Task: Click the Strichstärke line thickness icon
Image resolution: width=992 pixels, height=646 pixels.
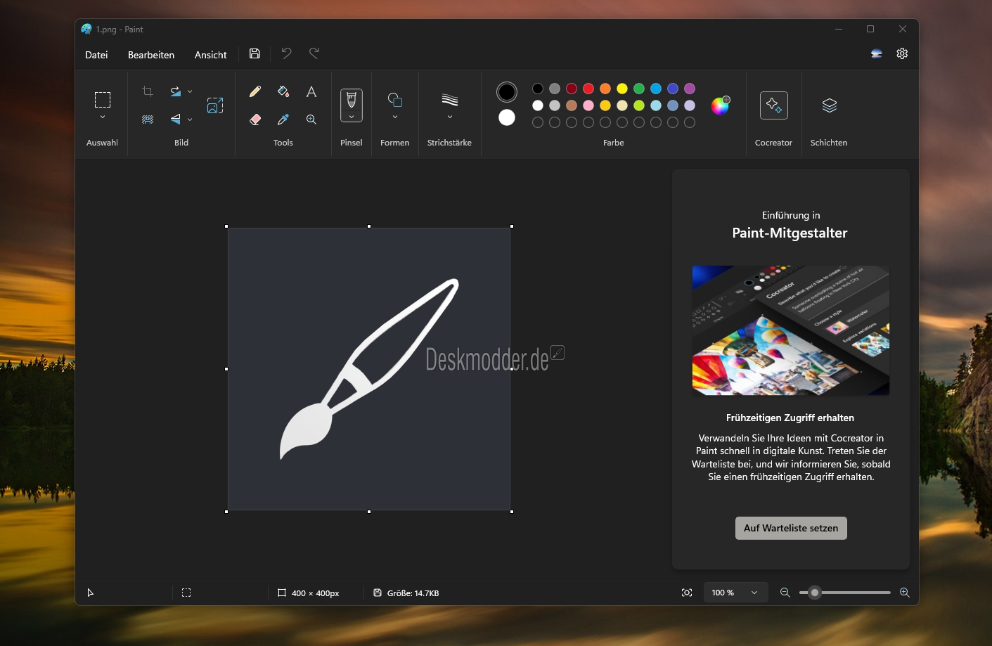Action: [450, 100]
